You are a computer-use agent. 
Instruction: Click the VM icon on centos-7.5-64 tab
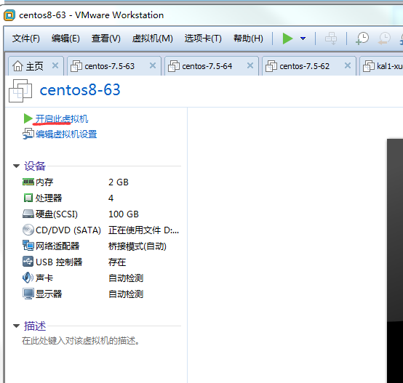[174, 66]
